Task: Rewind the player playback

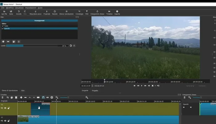Action: click(138, 86)
